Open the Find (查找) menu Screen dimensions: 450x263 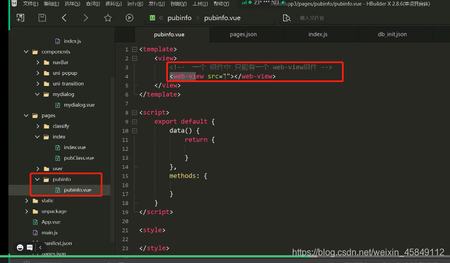click(x=93, y=3)
